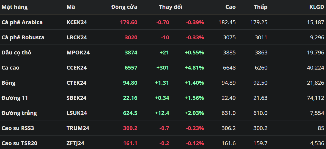The width and height of the screenshot is (326, 149).
Task: Sort by the Mã column header
Action: (x=71, y=7)
